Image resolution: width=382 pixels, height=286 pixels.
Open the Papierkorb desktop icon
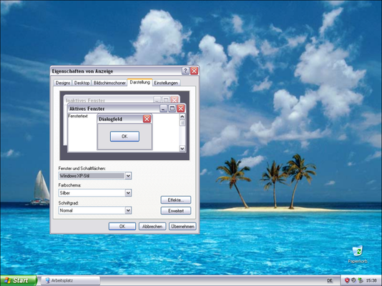(x=358, y=254)
